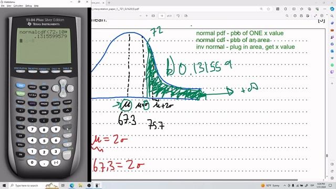The image size is (336, 189).
Task: Click the STO key on calculator
Action: [x=20, y=145]
